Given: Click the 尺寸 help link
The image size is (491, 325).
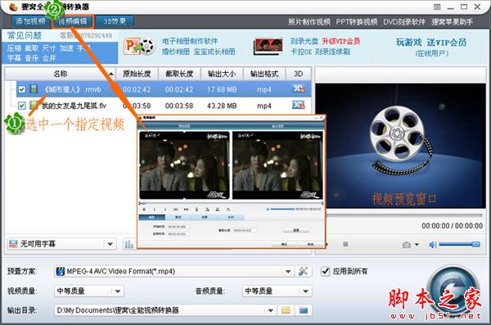Looking at the screenshot, I should (x=49, y=48).
